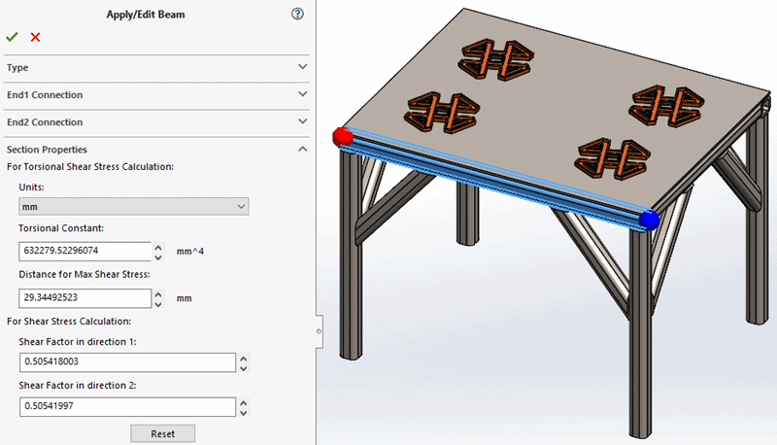Image resolution: width=777 pixels, height=445 pixels.
Task: Increase Distance for Max Shear Stress value
Action: point(159,293)
